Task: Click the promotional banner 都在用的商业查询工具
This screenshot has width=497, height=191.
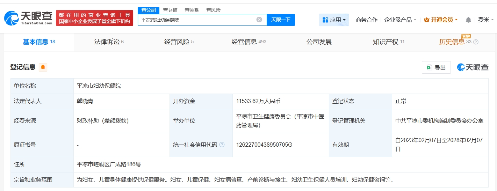Action: (94, 18)
